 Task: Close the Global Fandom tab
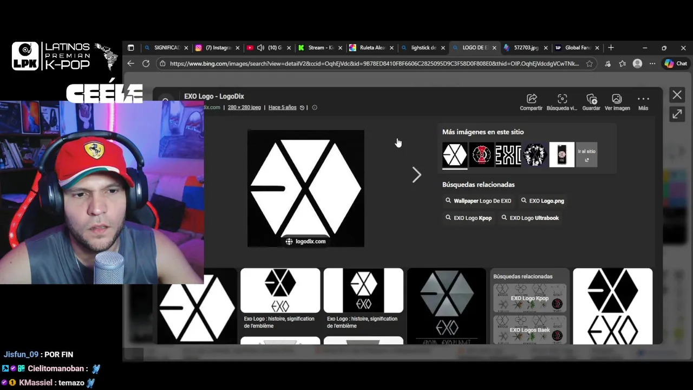point(597,48)
